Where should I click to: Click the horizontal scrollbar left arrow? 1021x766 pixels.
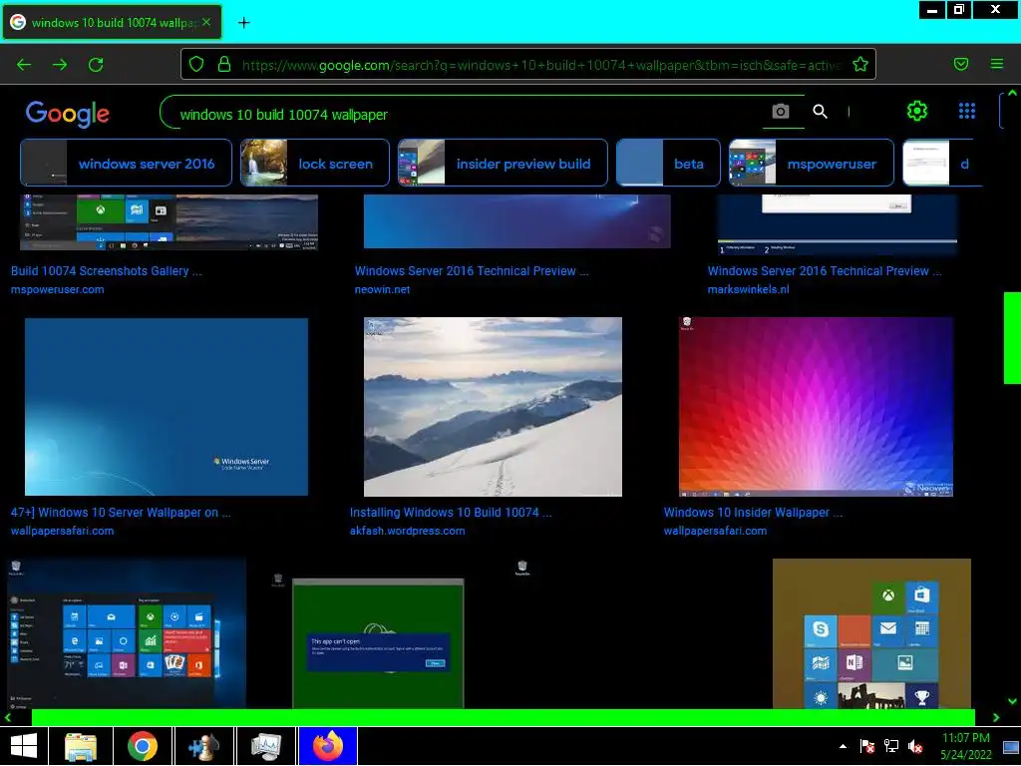[x=8, y=717]
